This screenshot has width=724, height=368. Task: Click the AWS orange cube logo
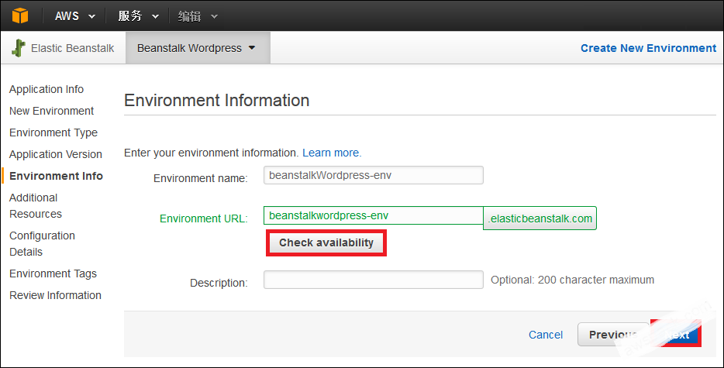(20, 15)
